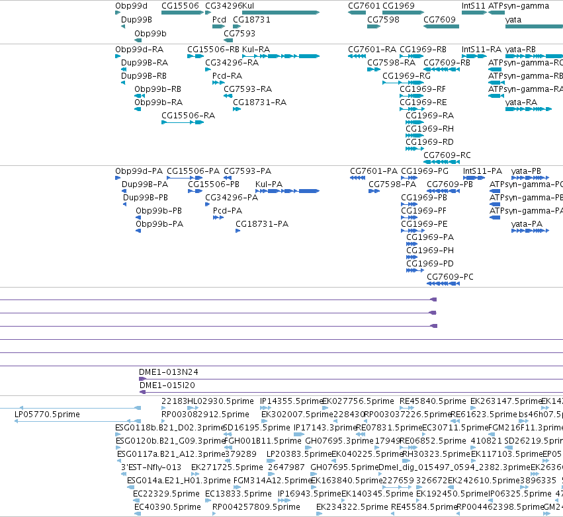563x517 pixels.
Task: Select the Obp99d gene feature
Action: 118,13
